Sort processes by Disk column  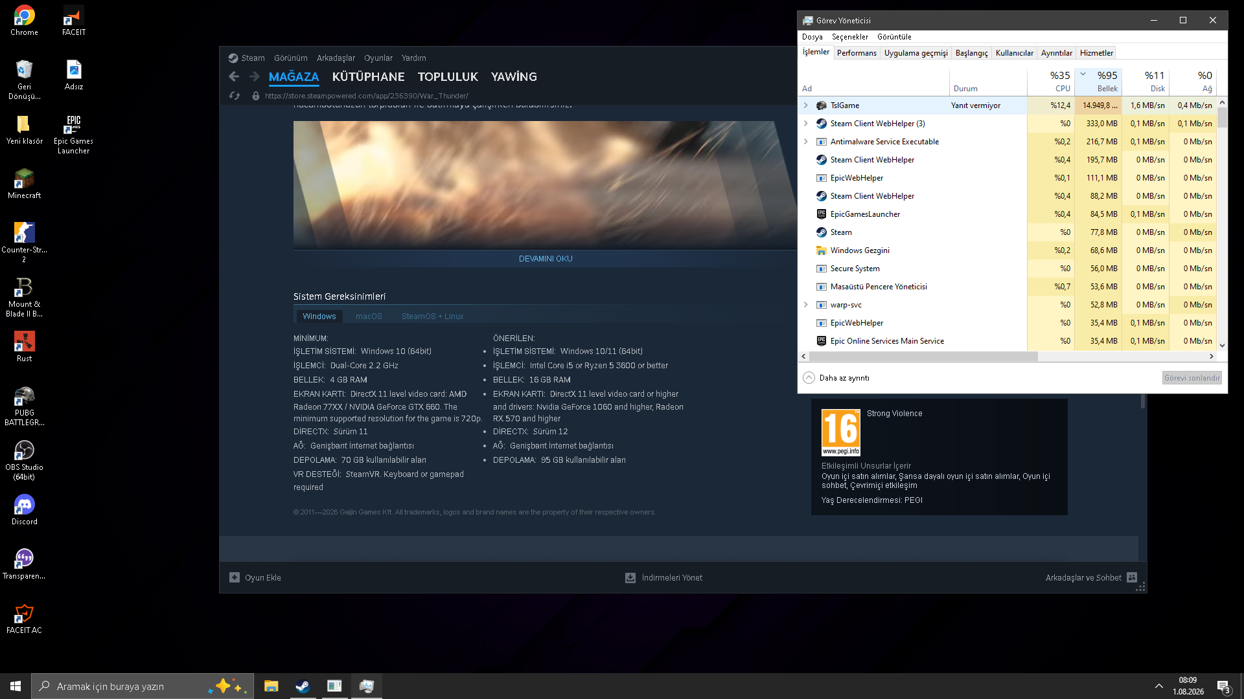[1146, 82]
